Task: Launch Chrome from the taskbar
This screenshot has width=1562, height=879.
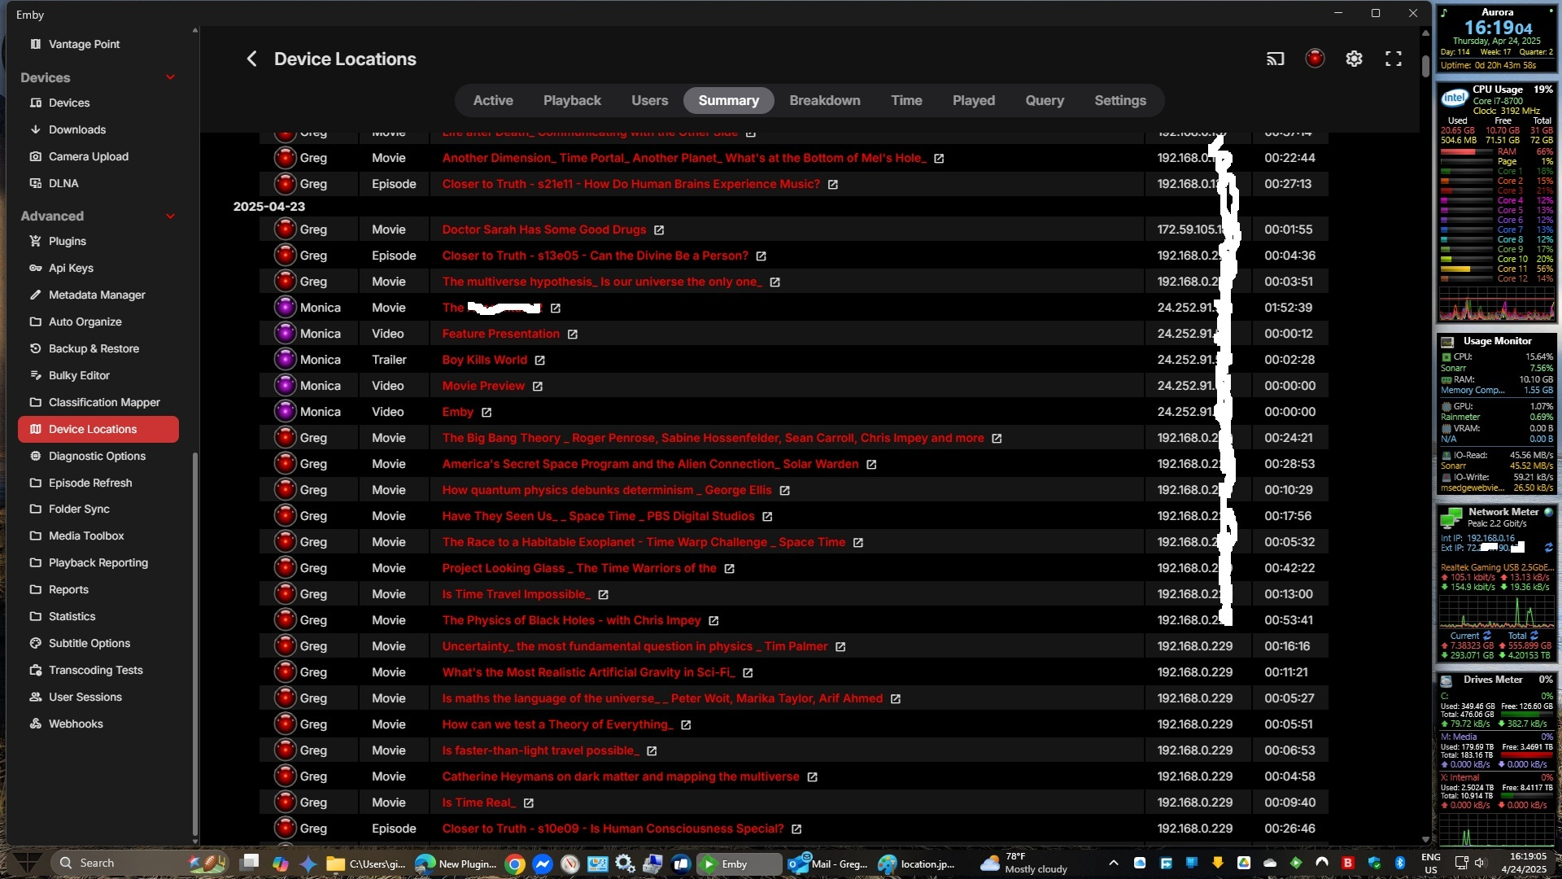Action: [514, 863]
